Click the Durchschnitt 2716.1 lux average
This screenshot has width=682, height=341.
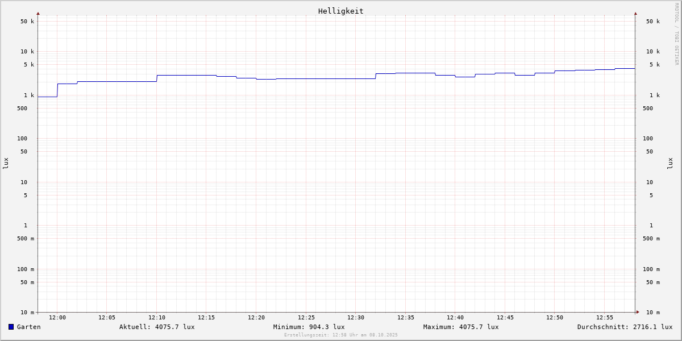[x=625, y=327]
